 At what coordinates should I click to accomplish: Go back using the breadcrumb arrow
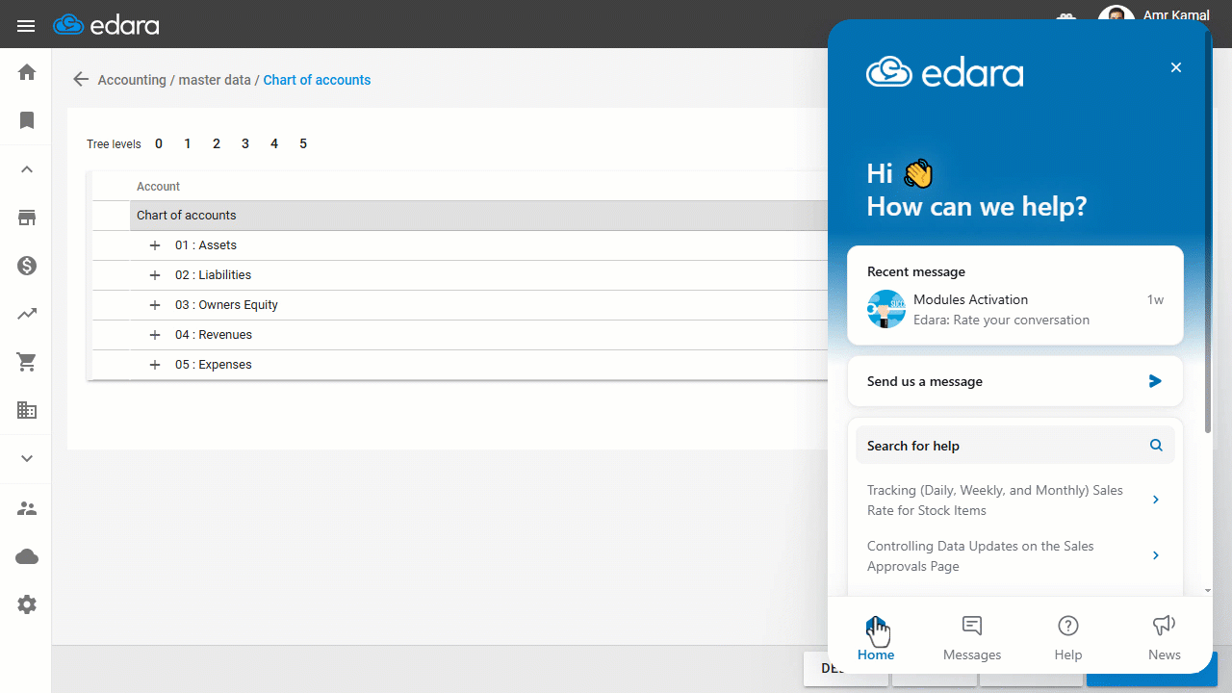[x=81, y=80]
